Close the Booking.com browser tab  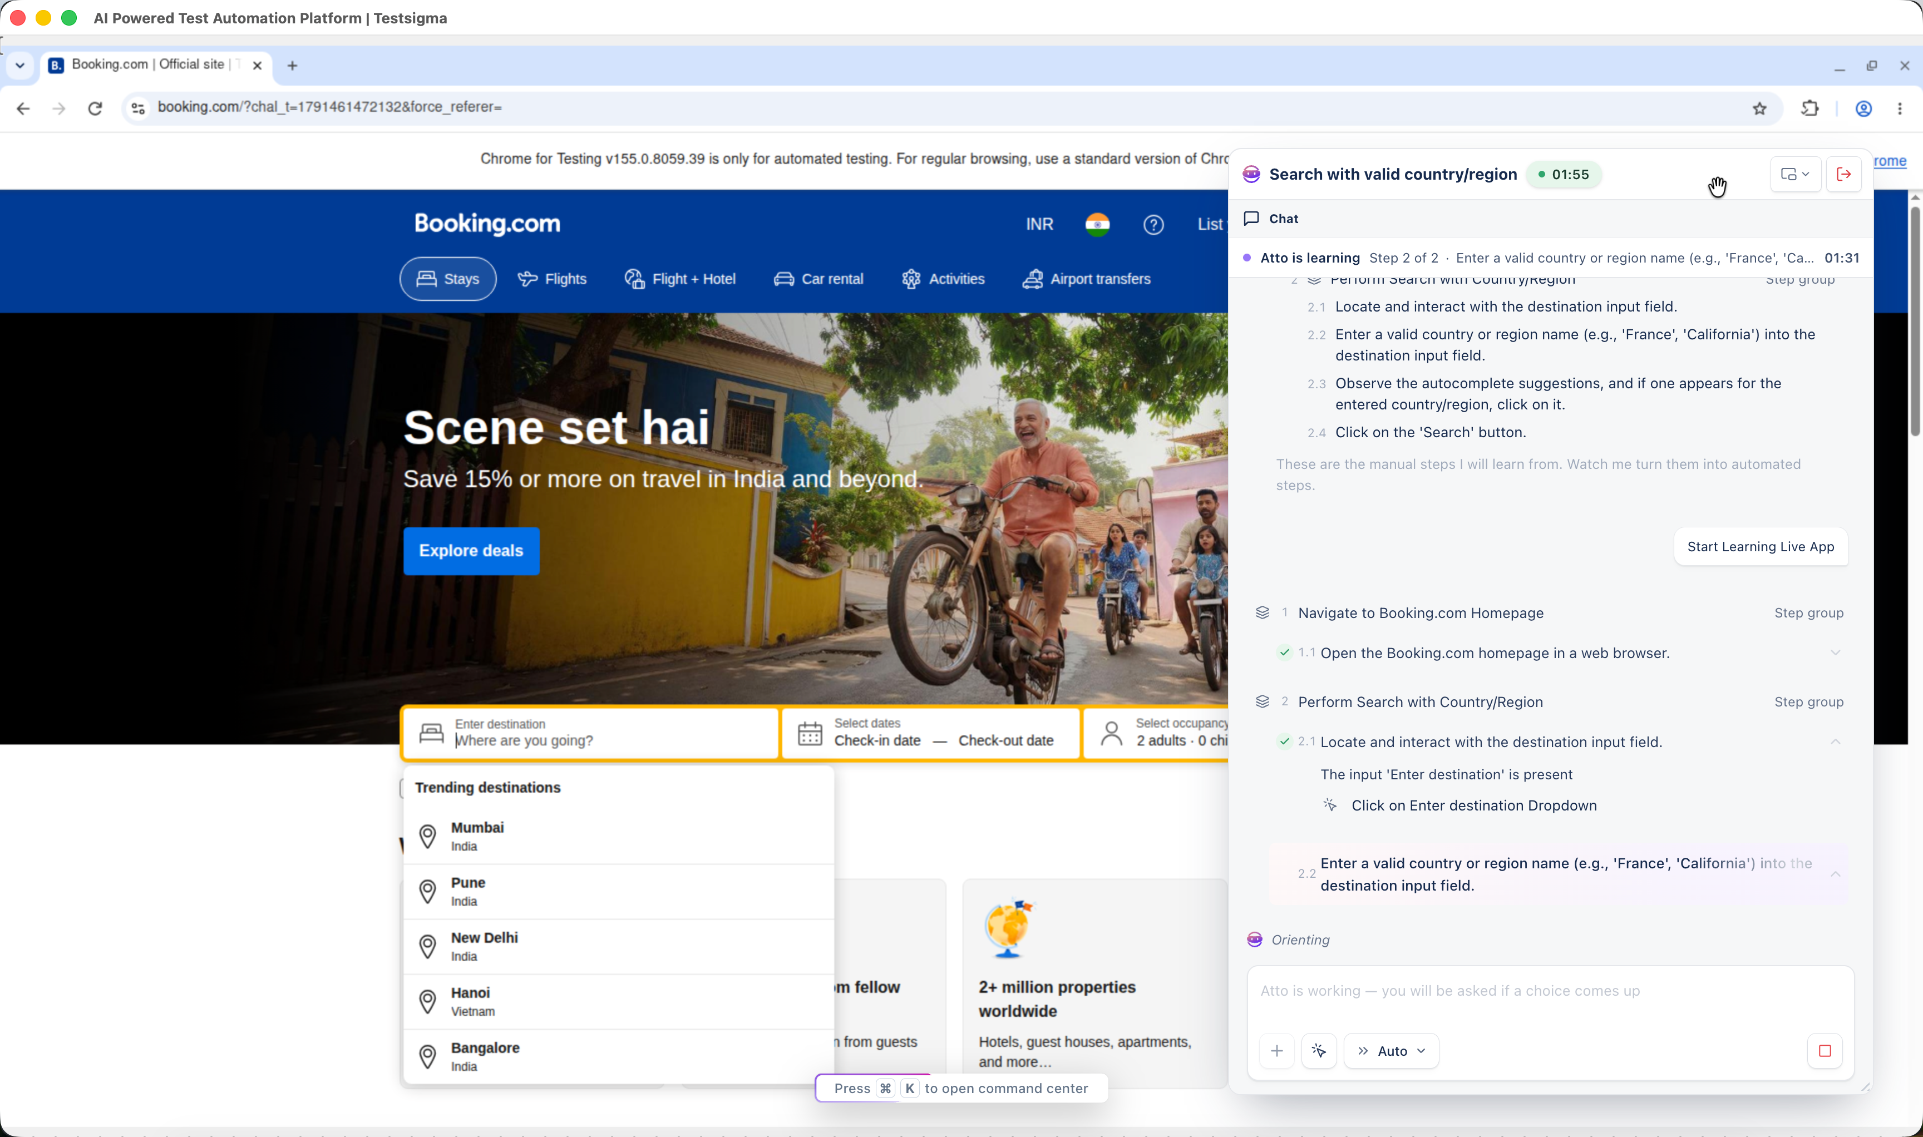tap(258, 66)
